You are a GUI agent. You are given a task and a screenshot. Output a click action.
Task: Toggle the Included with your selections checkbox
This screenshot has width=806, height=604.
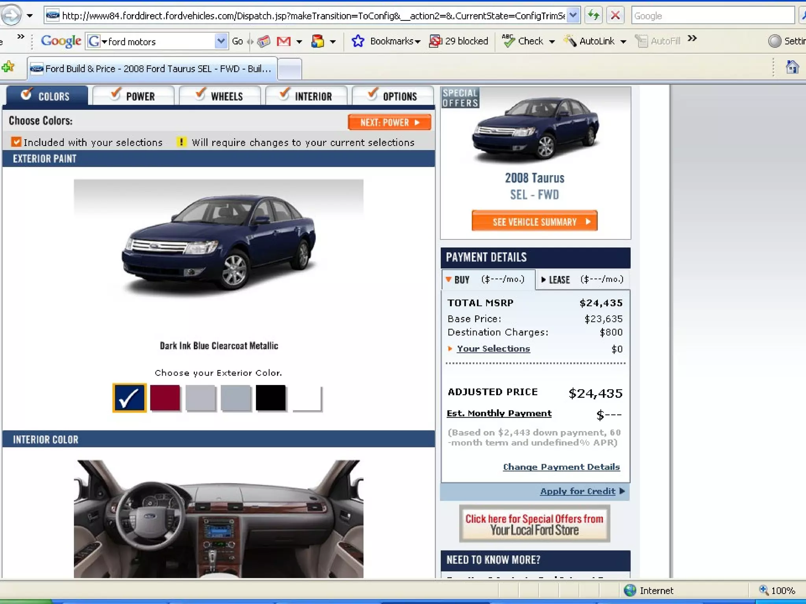point(16,142)
